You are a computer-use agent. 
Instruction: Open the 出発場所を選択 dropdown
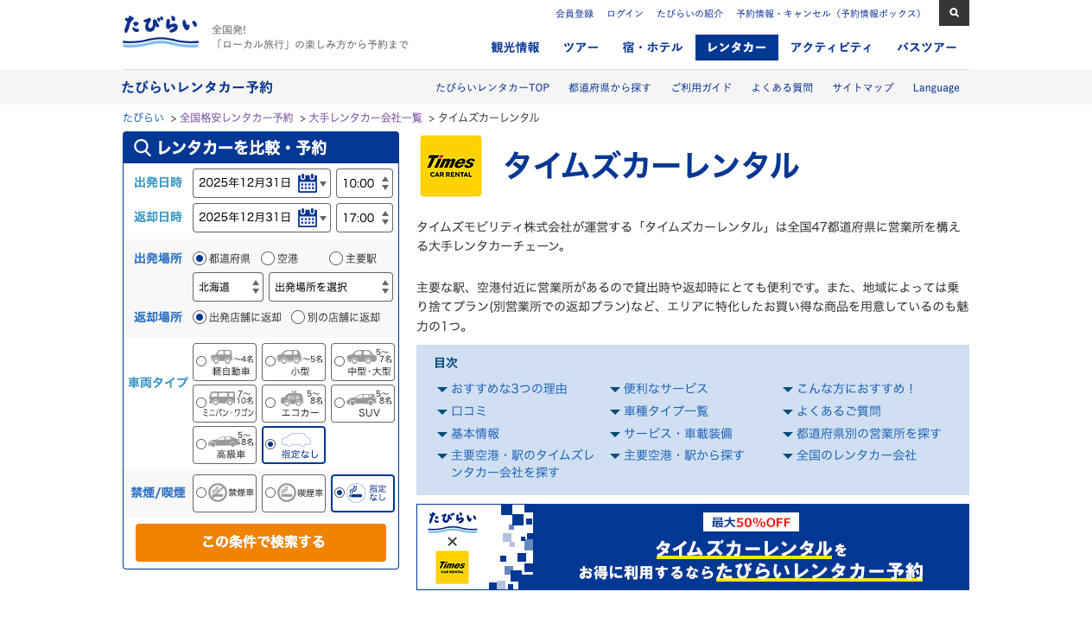point(330,286)
